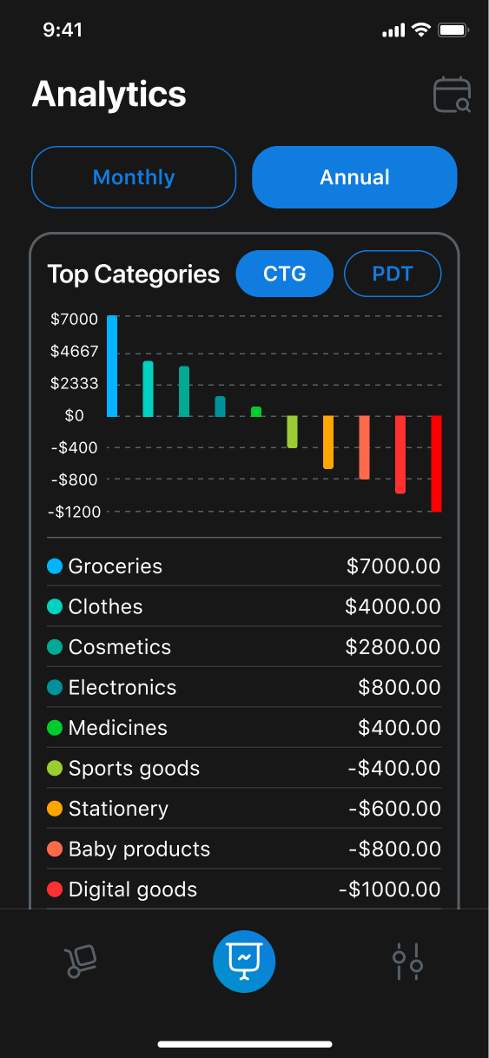Click the Groceries blue color dot
Viewport: 489px width, 1058px height.
click(x=55, y=566)
